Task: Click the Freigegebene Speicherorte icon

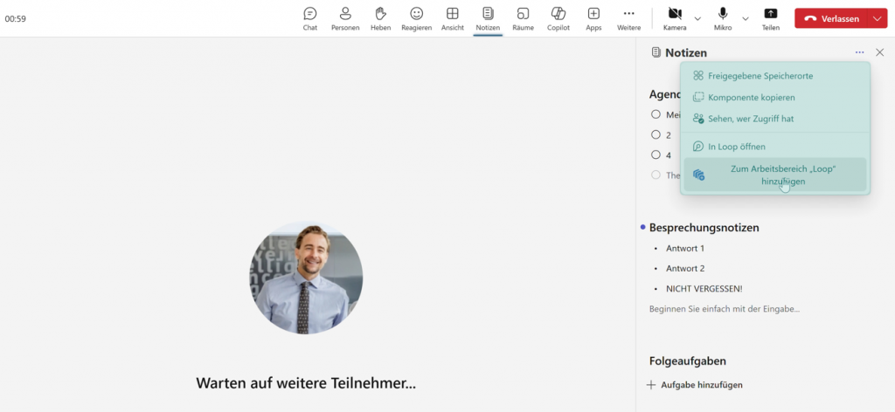Action: point(698,76)
